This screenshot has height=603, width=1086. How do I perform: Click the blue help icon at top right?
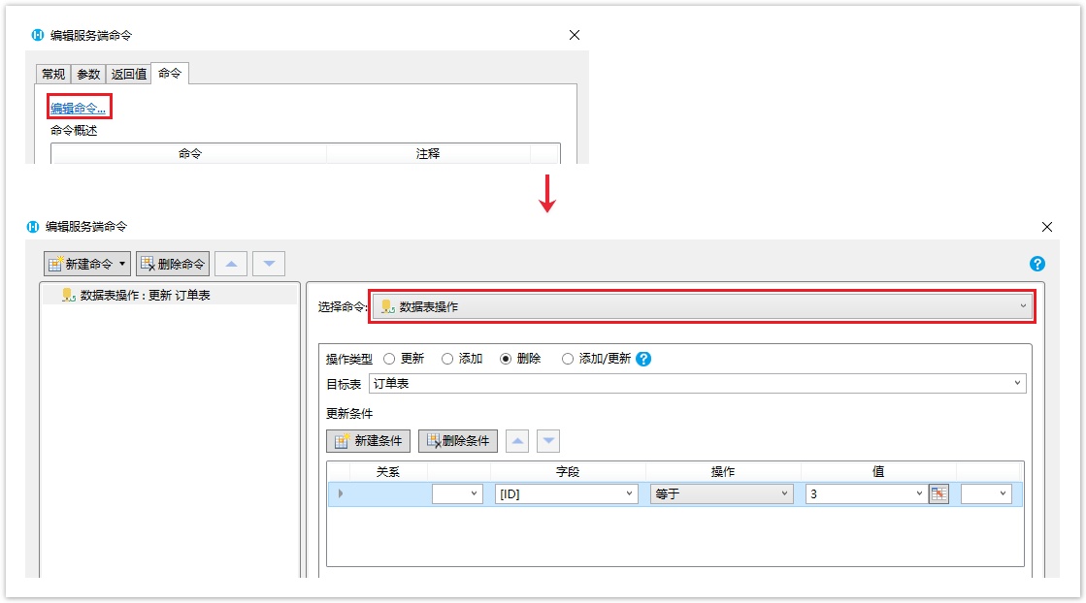1037,264
